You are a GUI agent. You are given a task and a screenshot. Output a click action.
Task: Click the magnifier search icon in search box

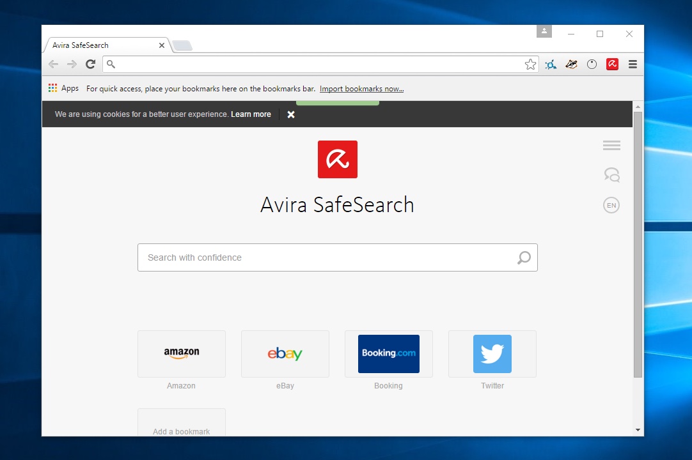click(524, 257)
